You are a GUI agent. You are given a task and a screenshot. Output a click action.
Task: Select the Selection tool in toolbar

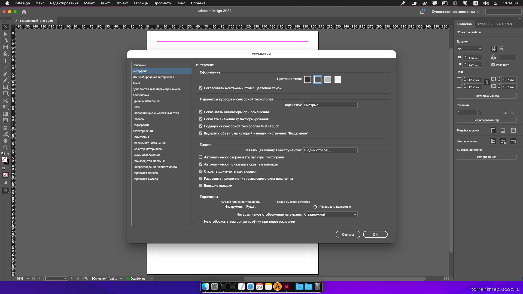pos(5,27)
